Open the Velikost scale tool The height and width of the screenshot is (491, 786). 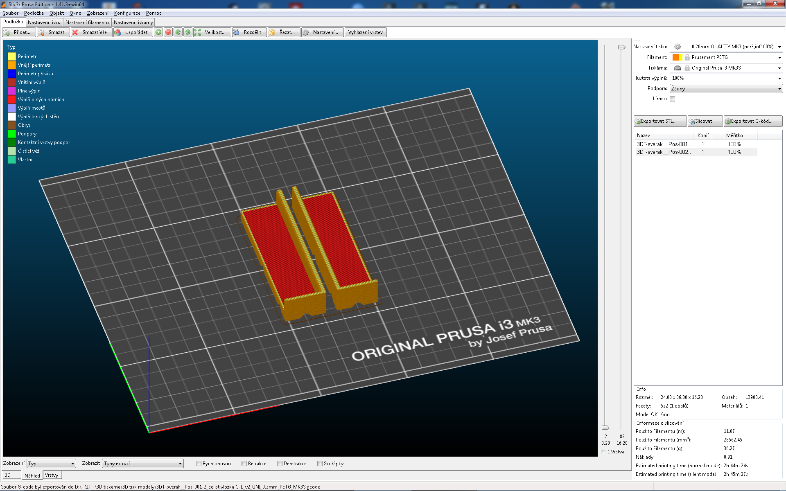(x=212, y=32)
